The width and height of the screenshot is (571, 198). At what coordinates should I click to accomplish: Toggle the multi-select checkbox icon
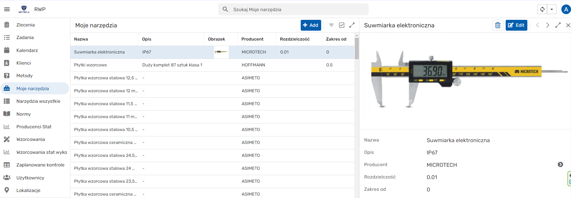pyautogui.click(x=342, y=25)
